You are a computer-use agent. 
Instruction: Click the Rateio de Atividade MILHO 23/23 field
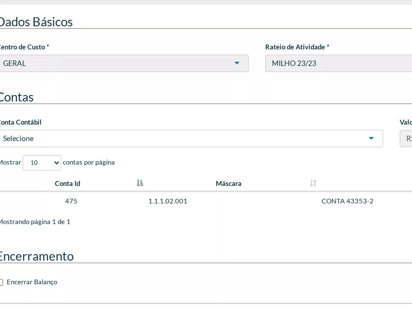(339, 63)
